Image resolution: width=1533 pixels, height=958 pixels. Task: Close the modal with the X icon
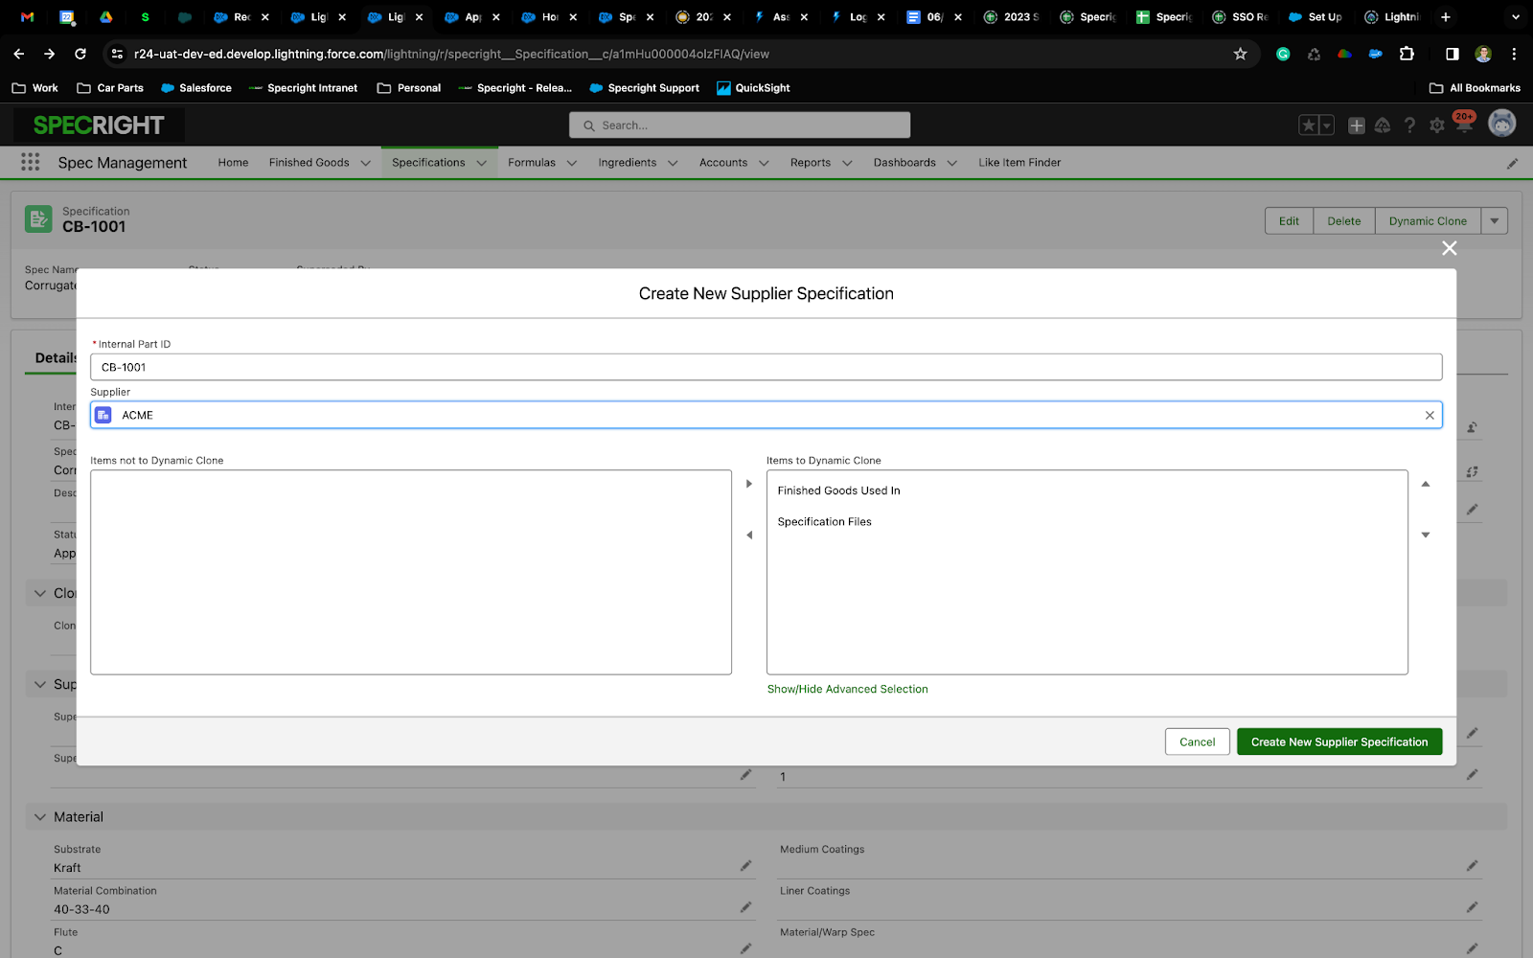pos(1450,248)
